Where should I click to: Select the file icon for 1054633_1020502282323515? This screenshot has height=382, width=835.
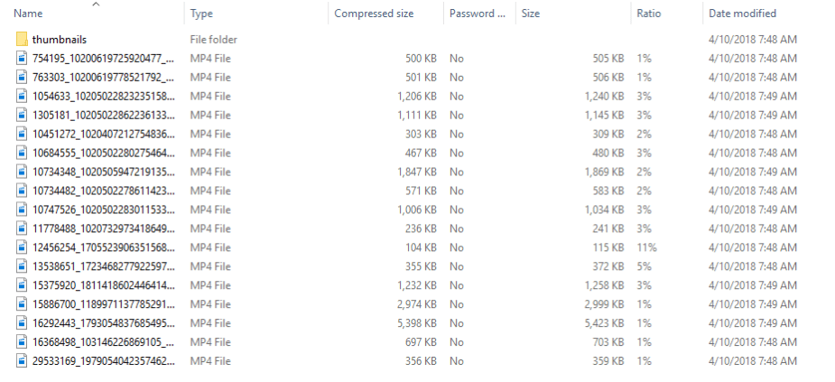[22, 97]
